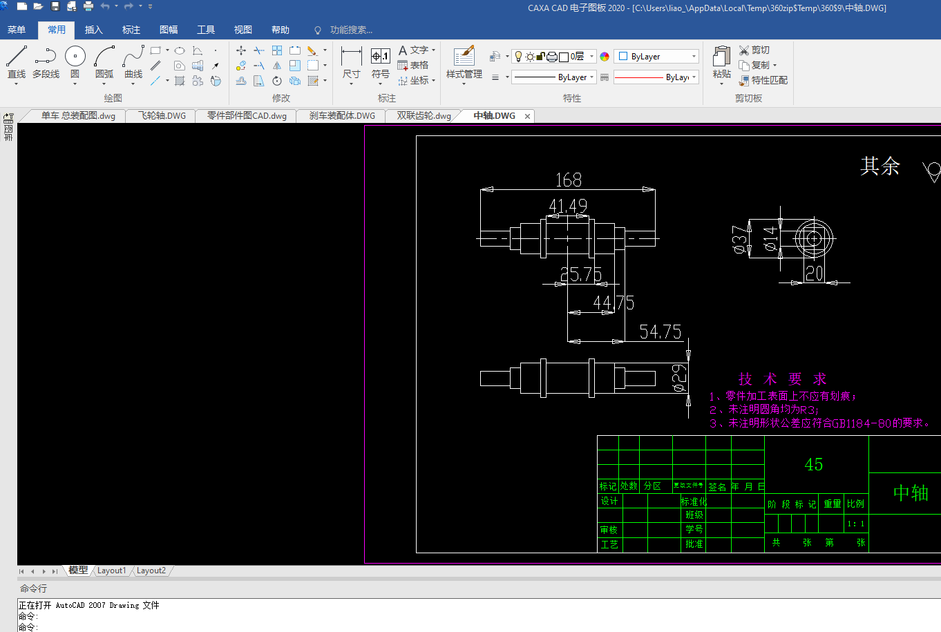Screen dimensions: 941x632
Task: Toggle layer 0 lock state
Action: 541,57
